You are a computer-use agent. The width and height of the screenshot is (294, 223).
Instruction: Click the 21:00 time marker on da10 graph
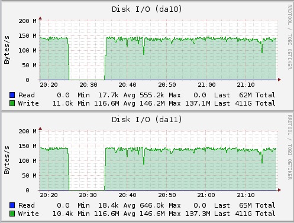point(206,85)
